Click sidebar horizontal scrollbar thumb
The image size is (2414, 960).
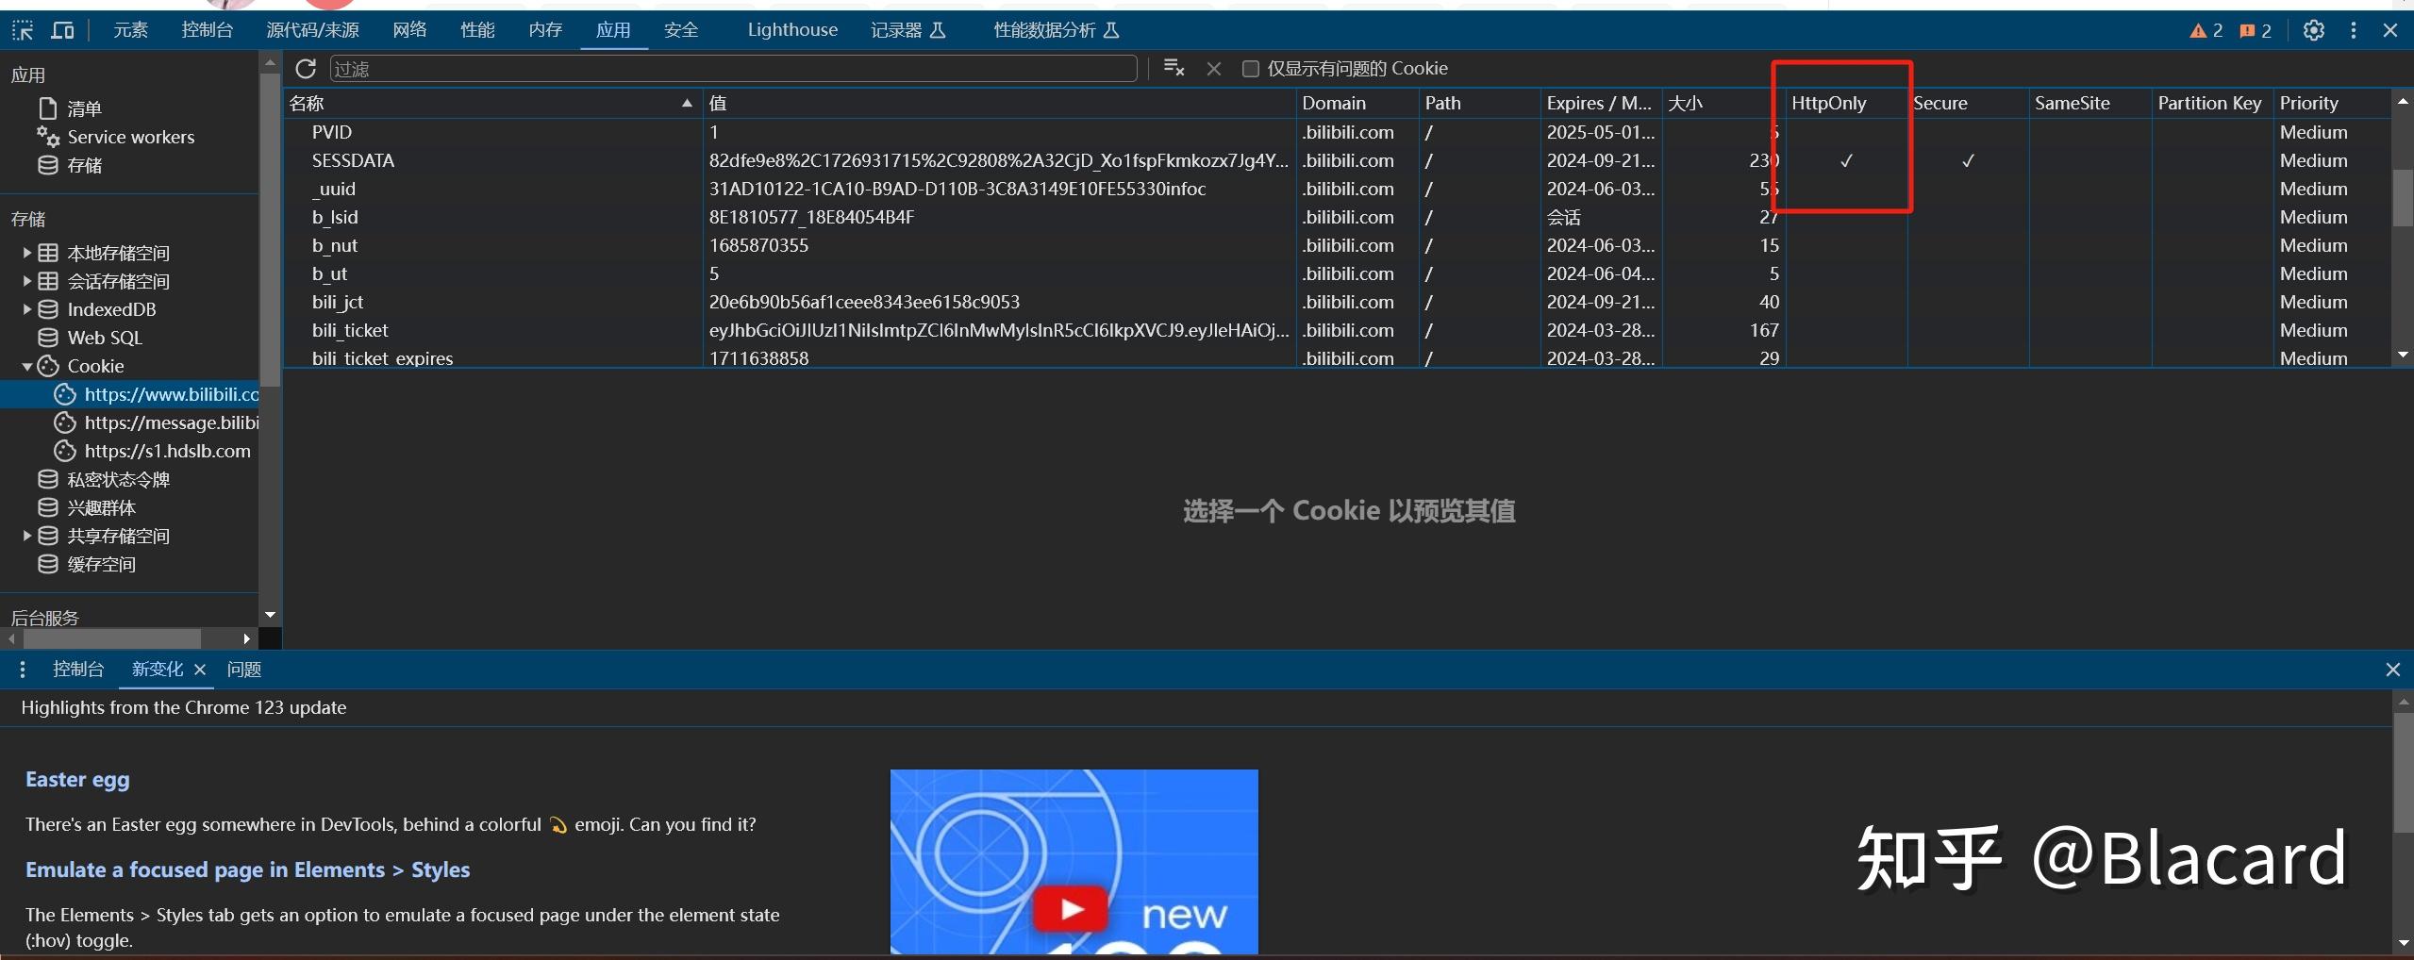coord(111,638)
